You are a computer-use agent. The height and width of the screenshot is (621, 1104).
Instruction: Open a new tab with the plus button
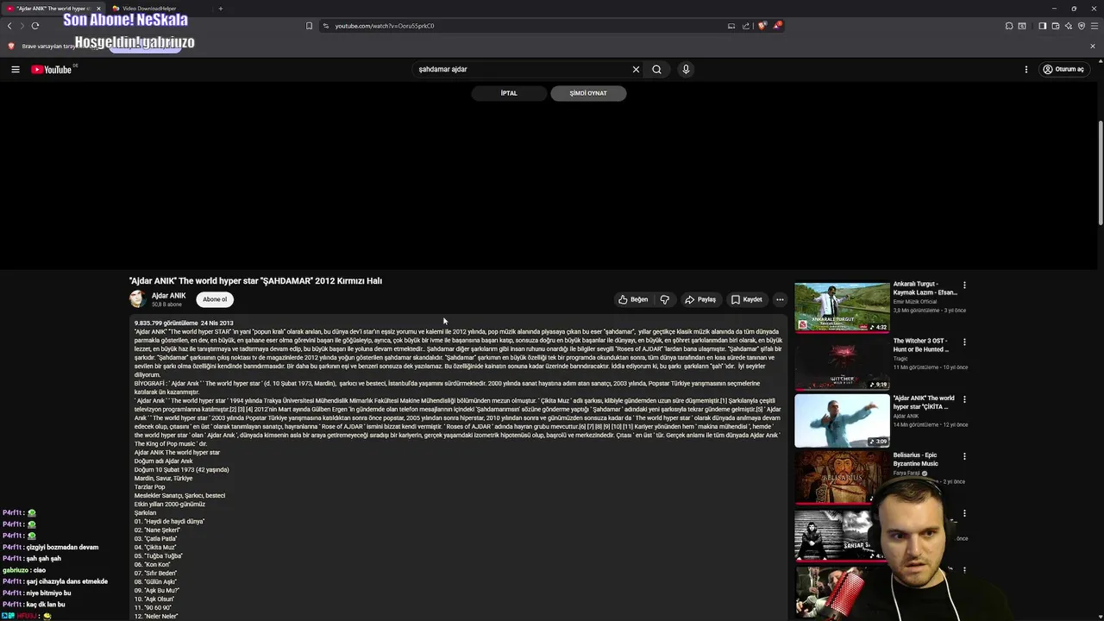[220, 9]
